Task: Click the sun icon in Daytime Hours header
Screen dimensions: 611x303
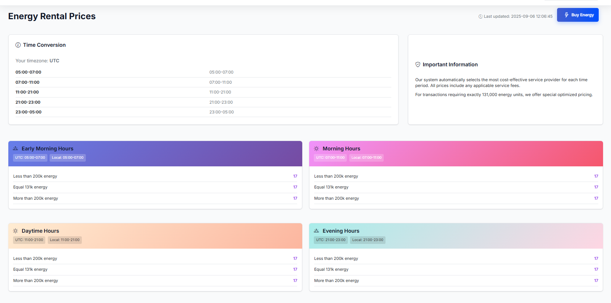Action: pos(16,231)
